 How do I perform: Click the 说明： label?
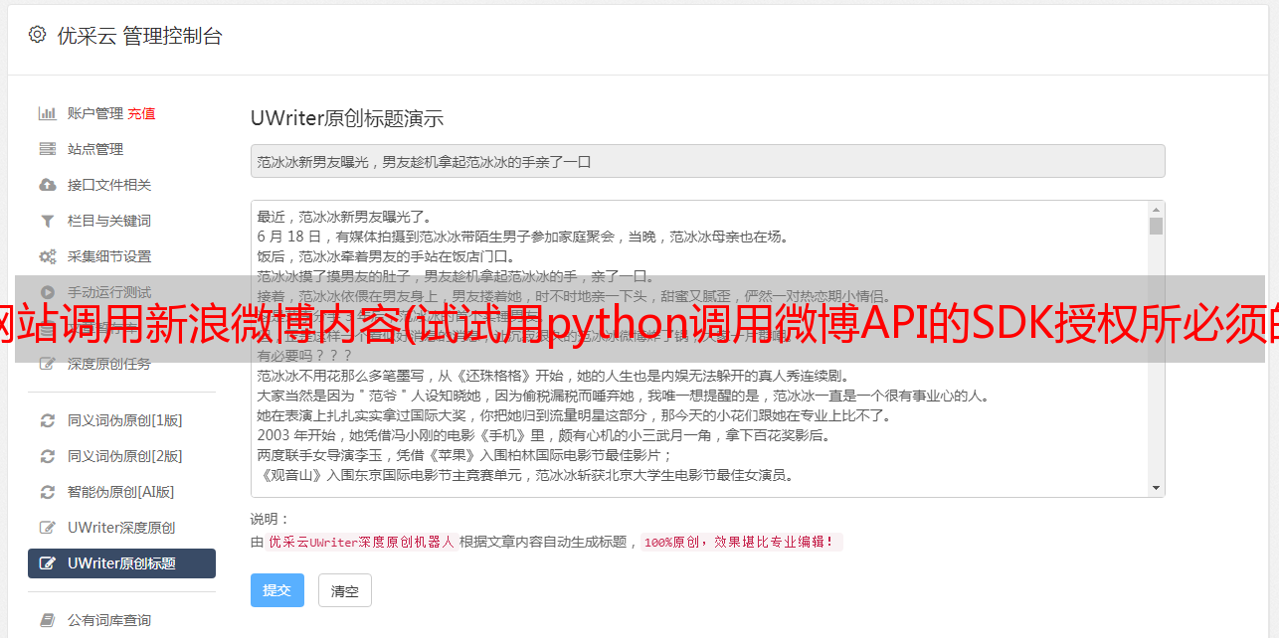pyautogui.click(x=270, y=519)
